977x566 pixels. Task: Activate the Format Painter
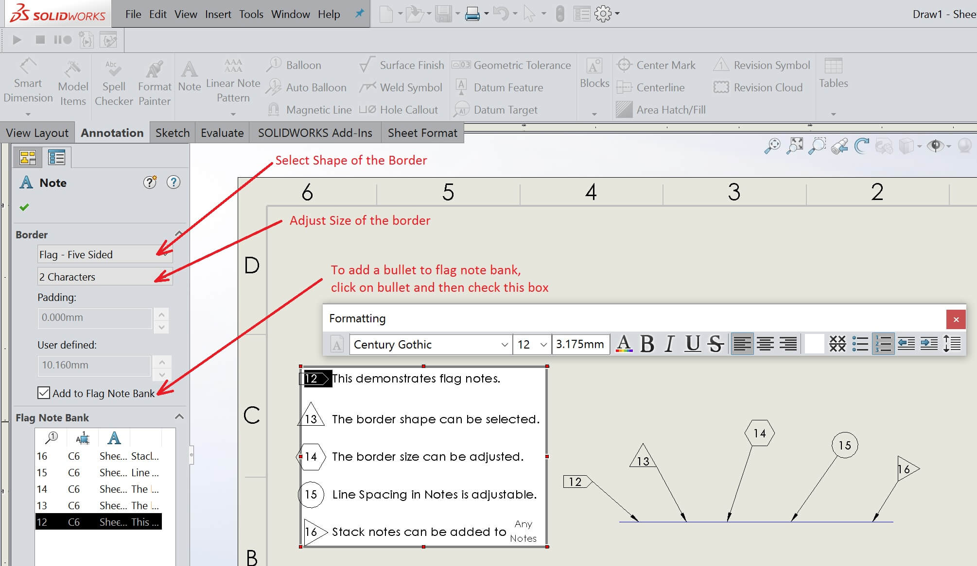(155, 83)
